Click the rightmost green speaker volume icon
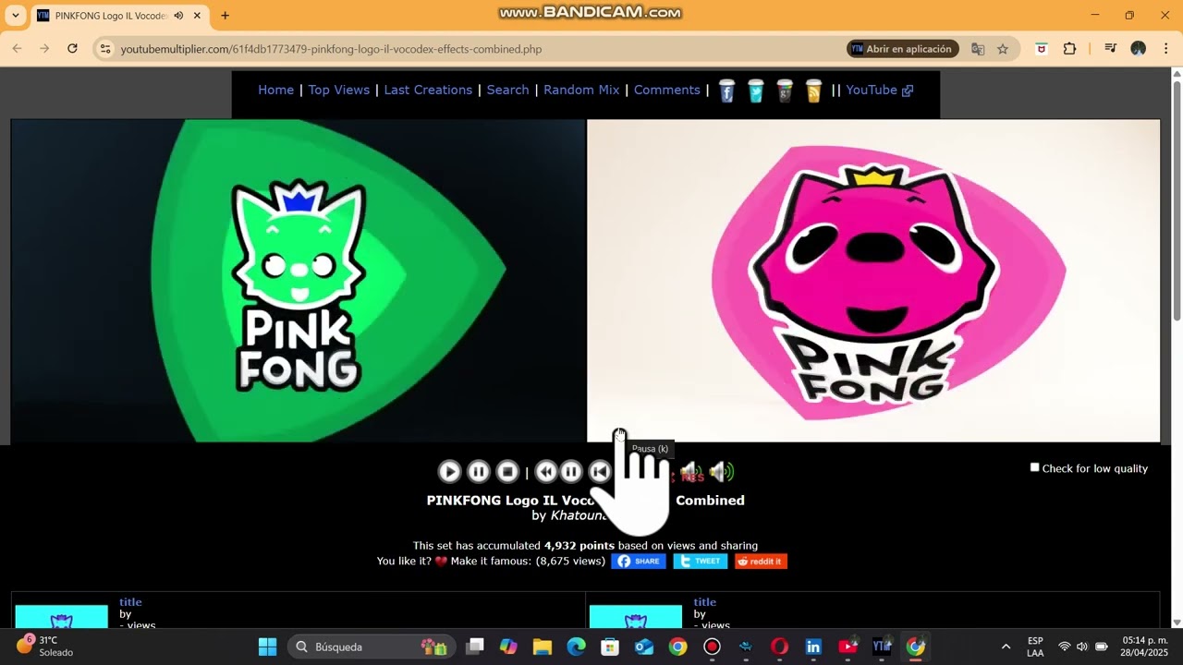This screenshot has height=665, width=1183. 721,472
